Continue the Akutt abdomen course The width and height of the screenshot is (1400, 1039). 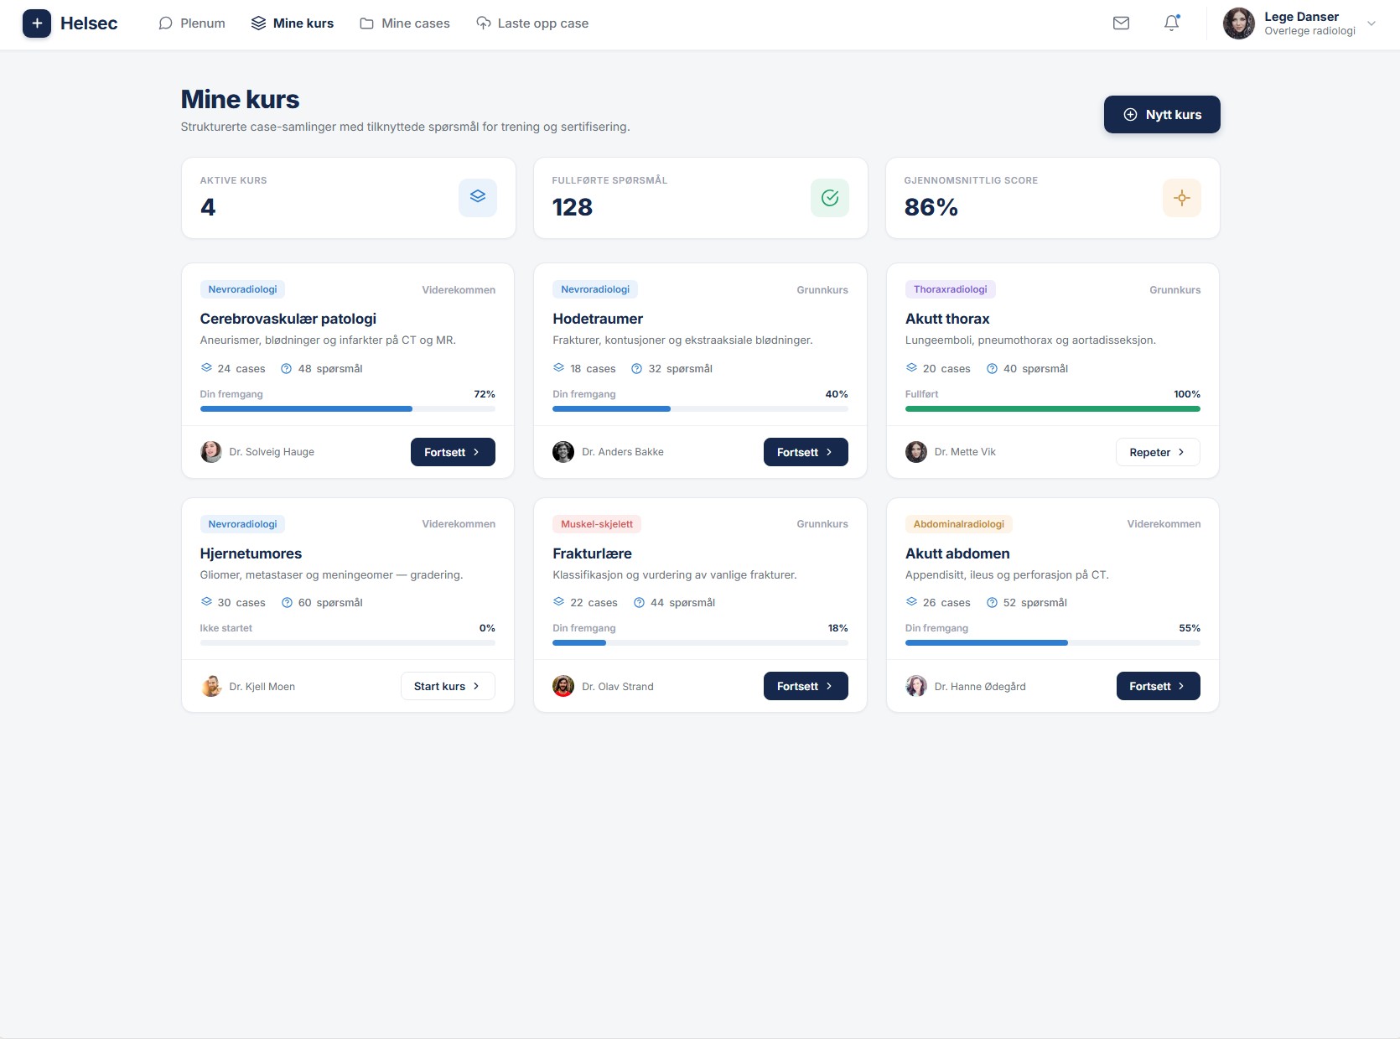[1158, 686]
